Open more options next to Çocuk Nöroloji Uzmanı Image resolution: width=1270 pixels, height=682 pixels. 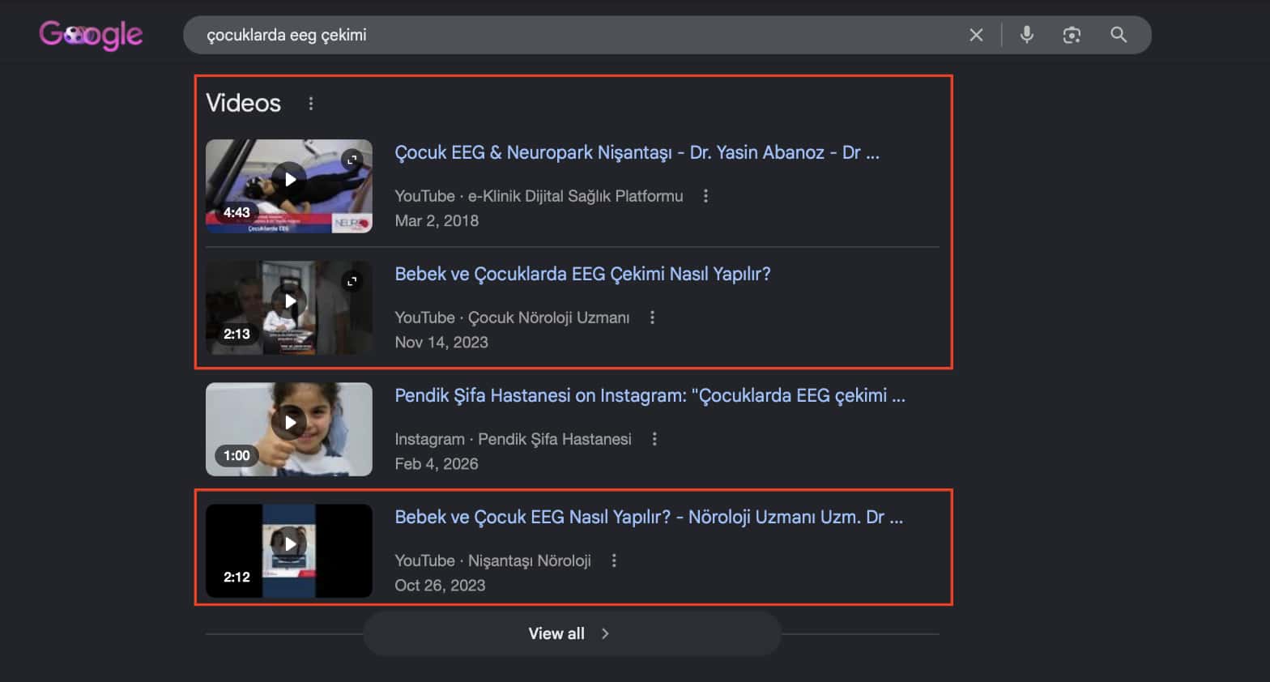(x=652, y=318)
